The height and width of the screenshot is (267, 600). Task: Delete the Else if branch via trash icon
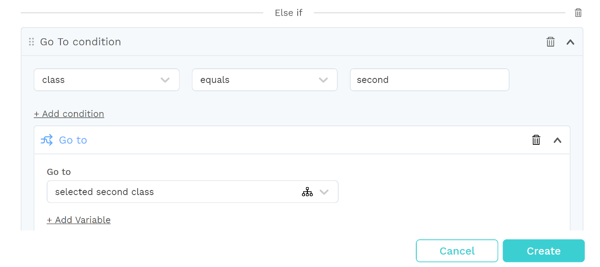578,13
